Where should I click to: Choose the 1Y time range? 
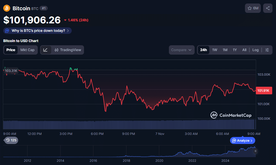point(235,50)
